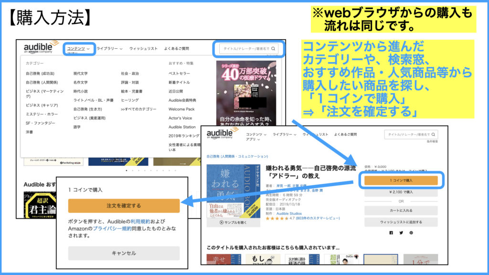The width and height of the screenshot is (489, 275).
Task: Open 2019年ランキング link
Action: coord(184,136)
